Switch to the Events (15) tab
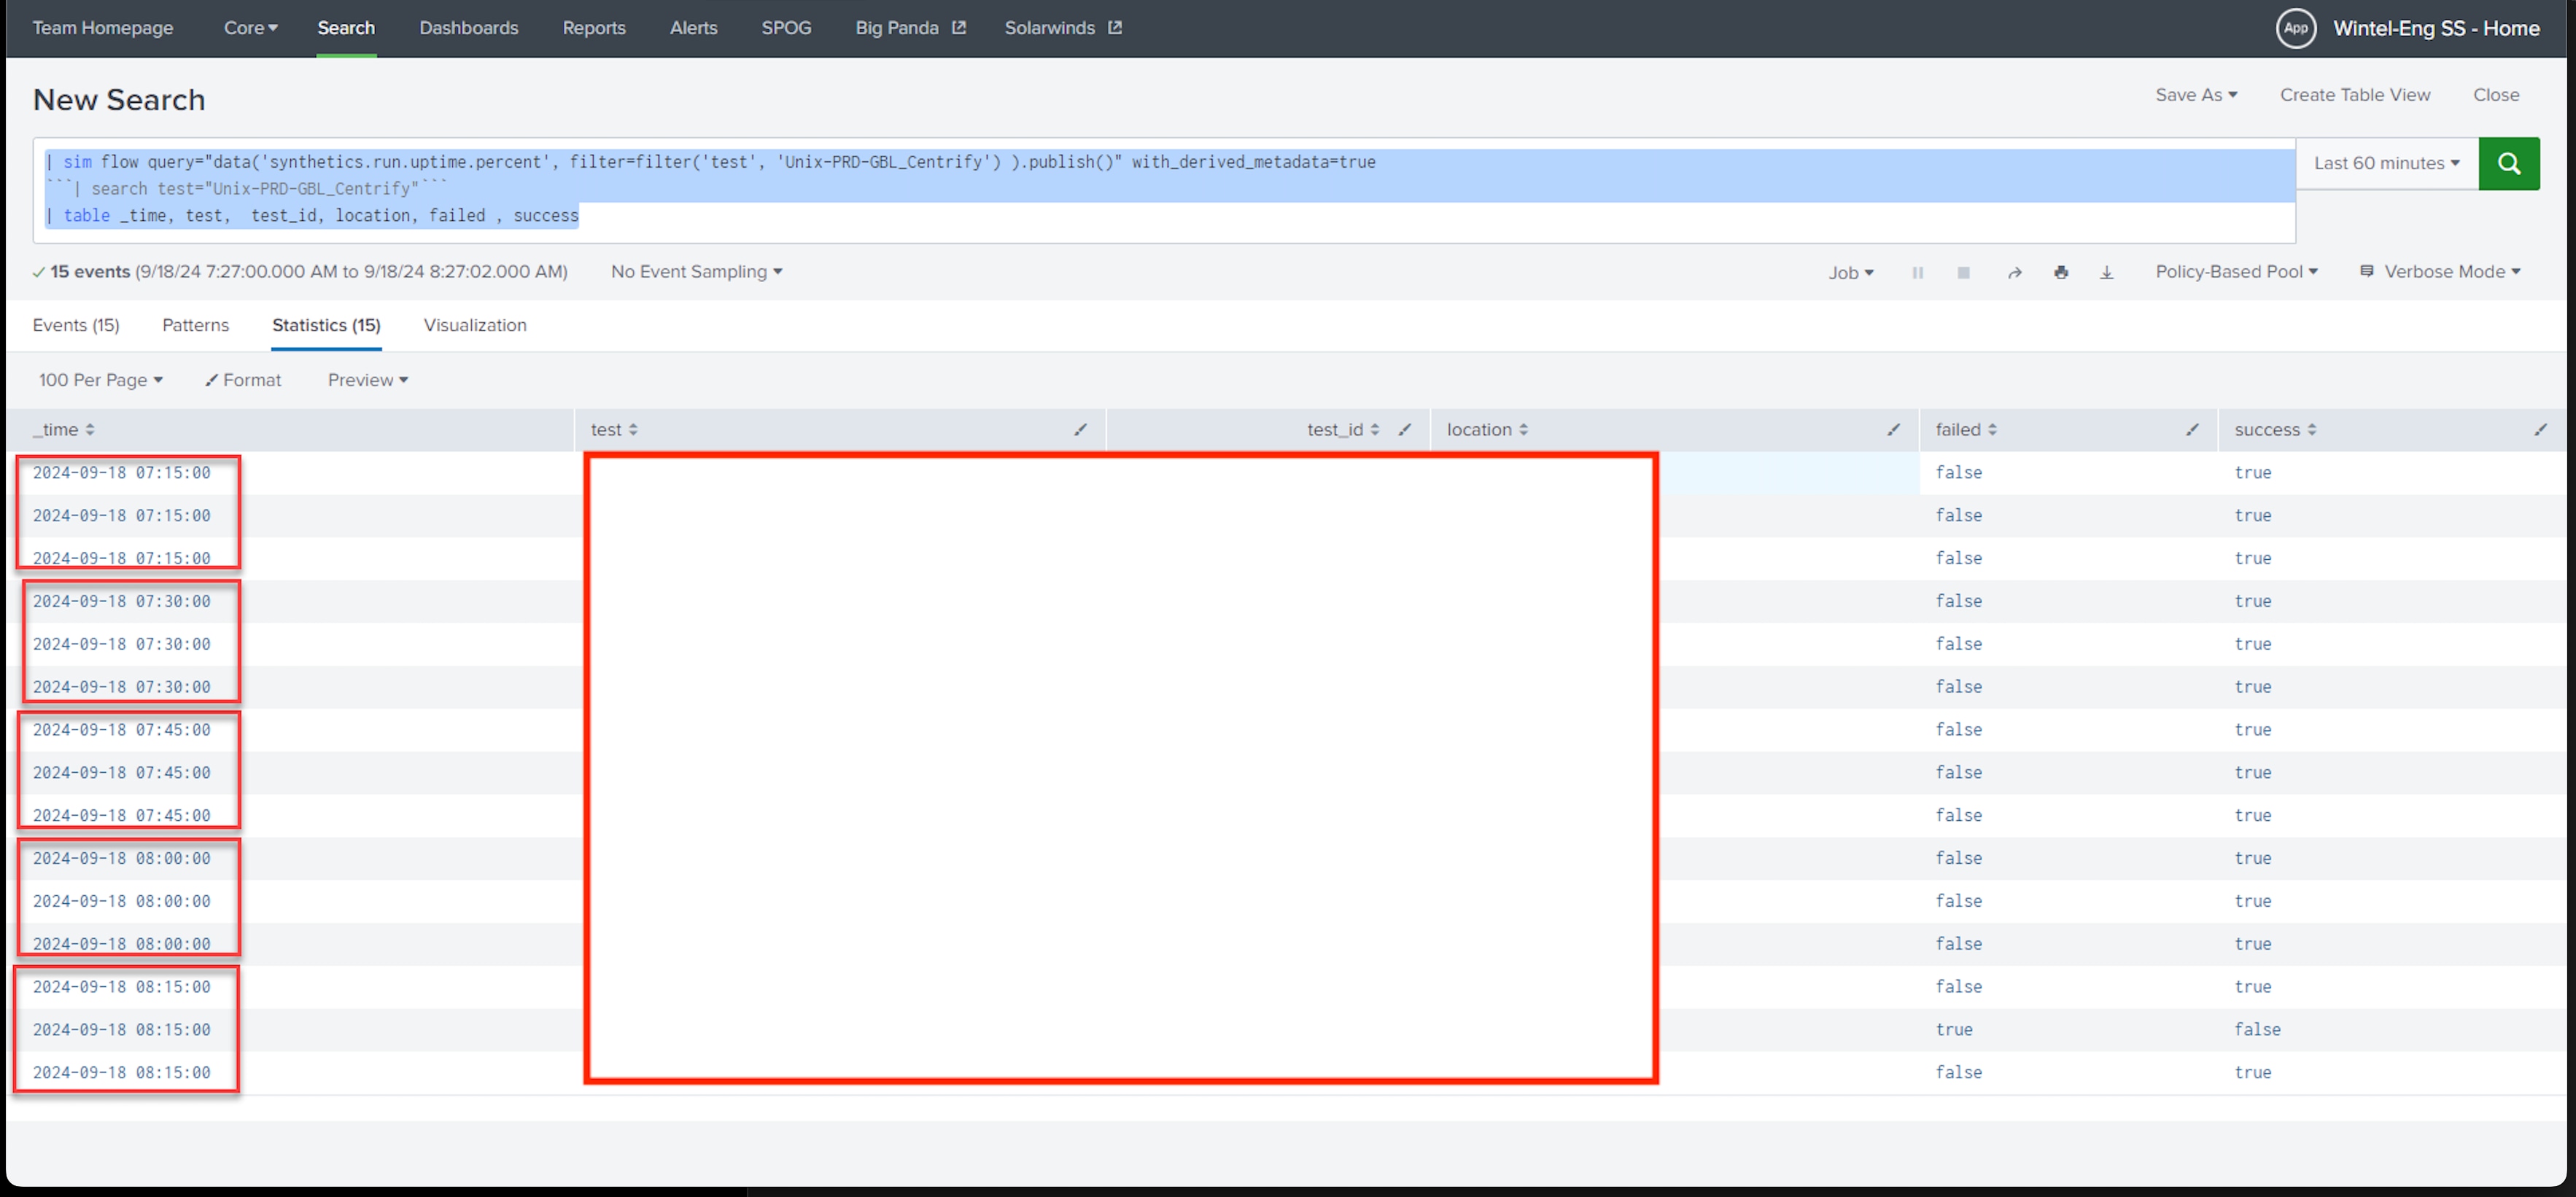Image resolution: width=2576 pixels, height=1197 pixels. [x=76, y=324]
